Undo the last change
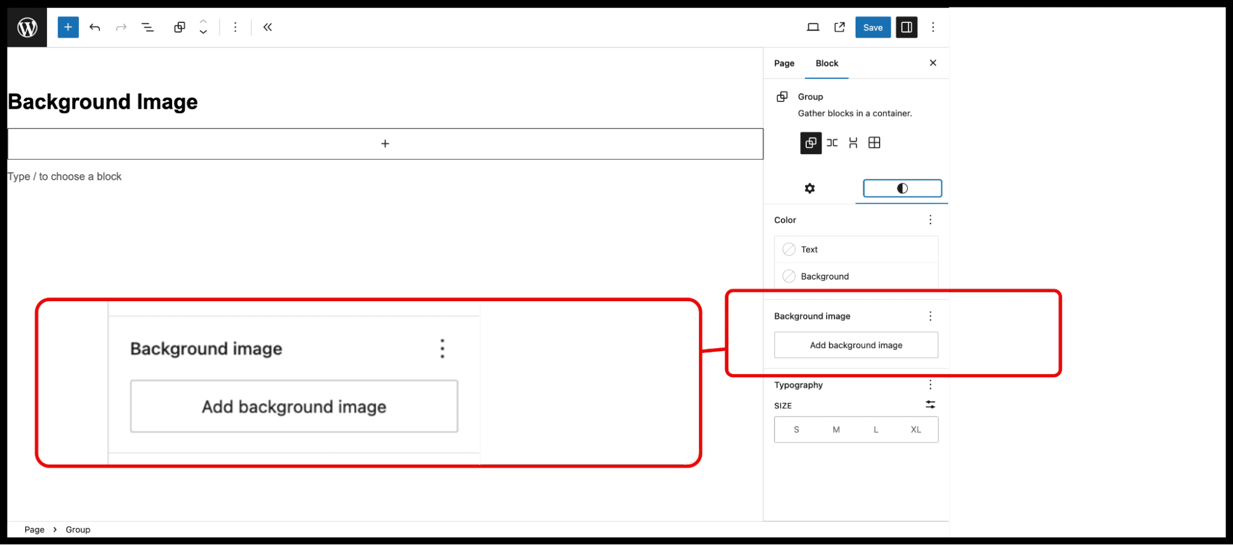 [94, 27]
